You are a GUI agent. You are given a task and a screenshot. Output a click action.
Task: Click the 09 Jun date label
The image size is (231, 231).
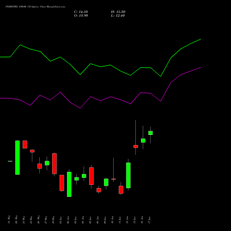tap(105, 220)
